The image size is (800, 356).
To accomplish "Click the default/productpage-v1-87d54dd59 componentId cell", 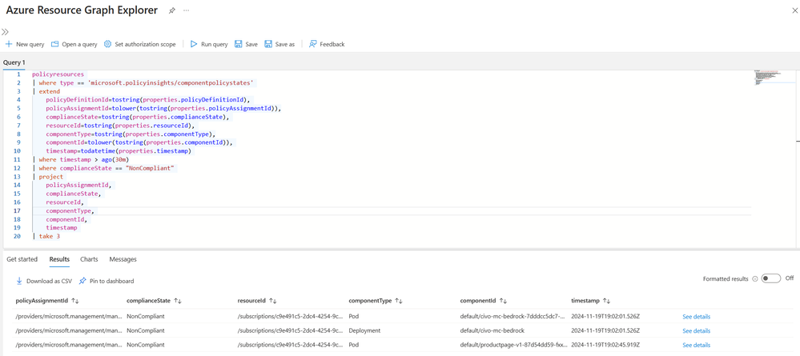I will click(x=513, y=345).
